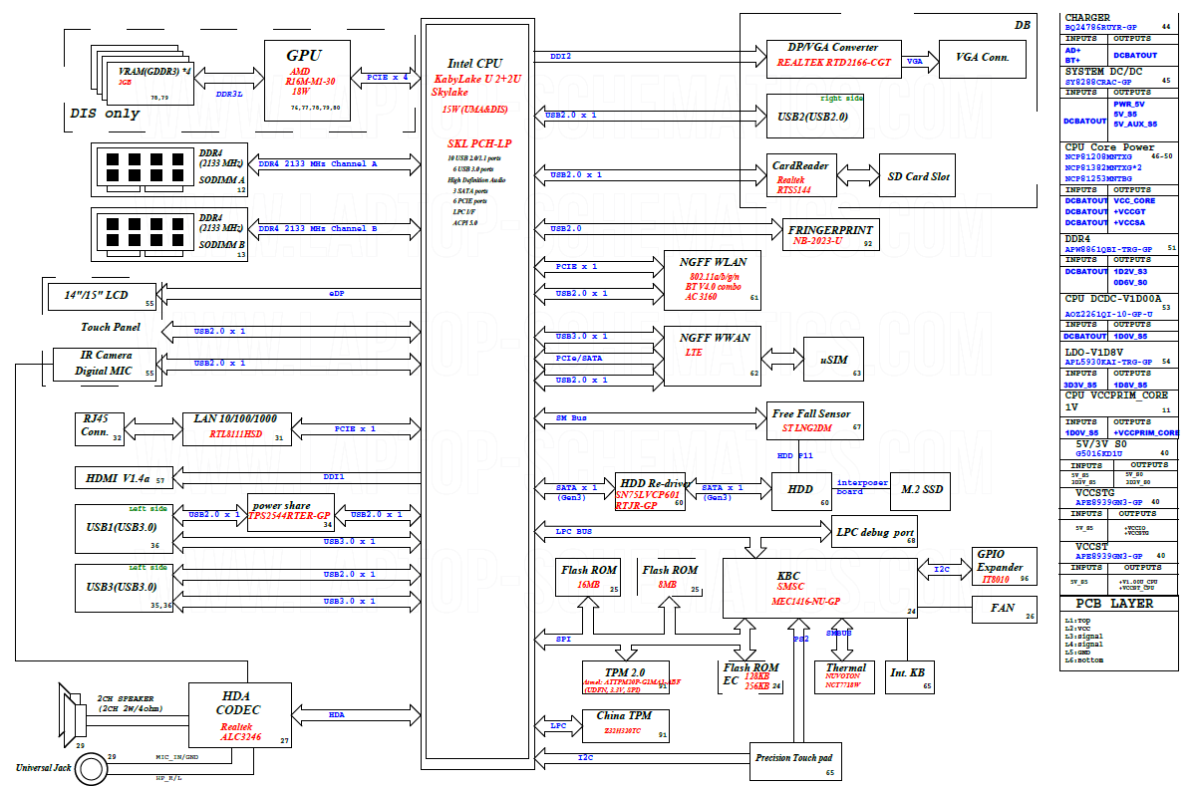The width and height of the screenshot is (1194, 788).
Task: Select the 'LPC BUS' label
Action: 573,531
